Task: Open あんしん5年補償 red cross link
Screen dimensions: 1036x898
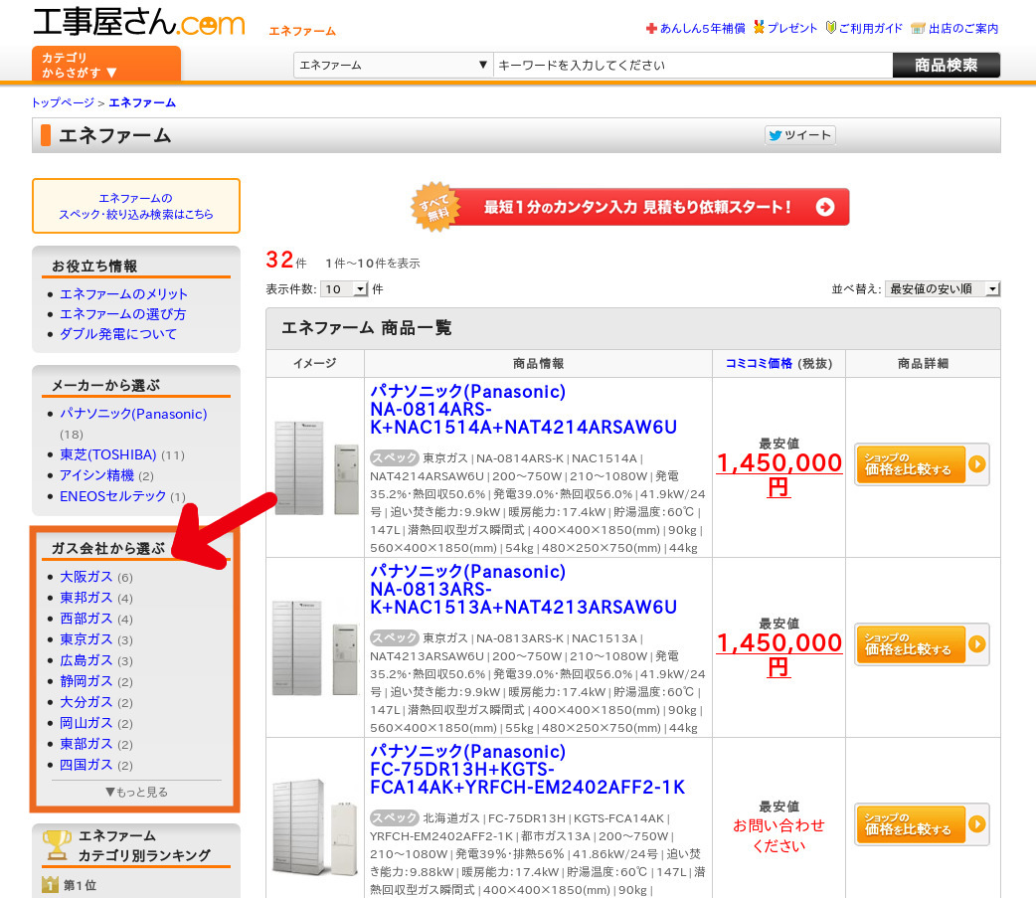Action: pyautogui.click(x=696, y=29)
